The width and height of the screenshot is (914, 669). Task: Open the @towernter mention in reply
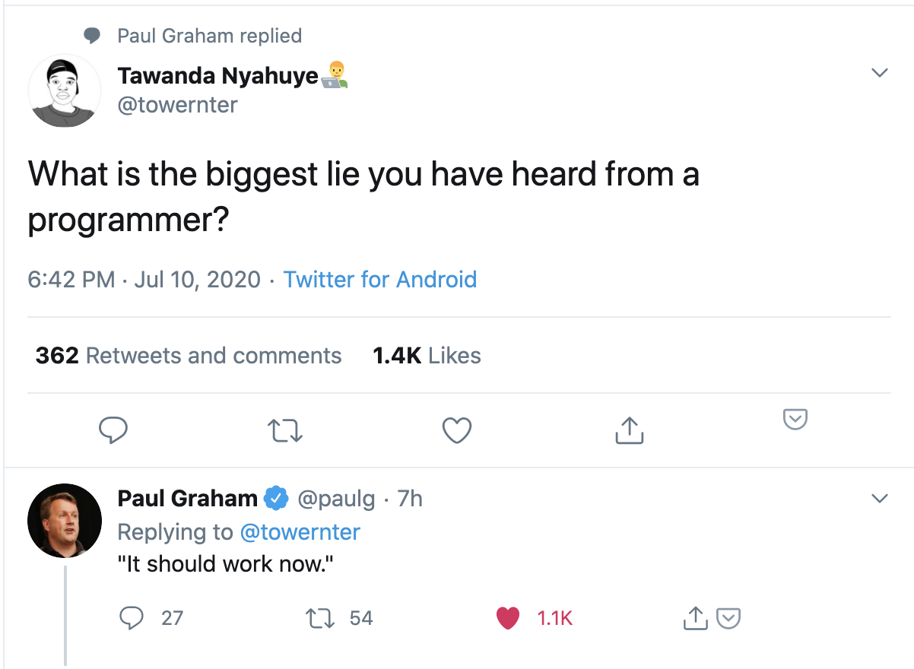[x=300, y=532]
